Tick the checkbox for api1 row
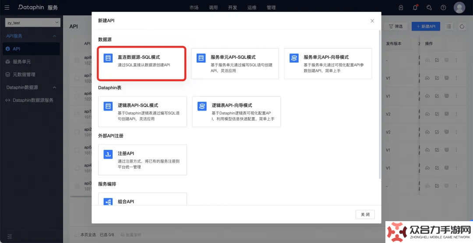Screen dimensions: 473x243 coord(77,114)
